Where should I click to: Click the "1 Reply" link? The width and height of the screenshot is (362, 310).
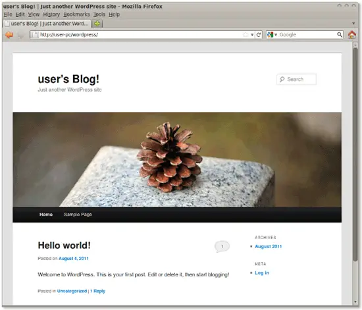click(97, 291)
